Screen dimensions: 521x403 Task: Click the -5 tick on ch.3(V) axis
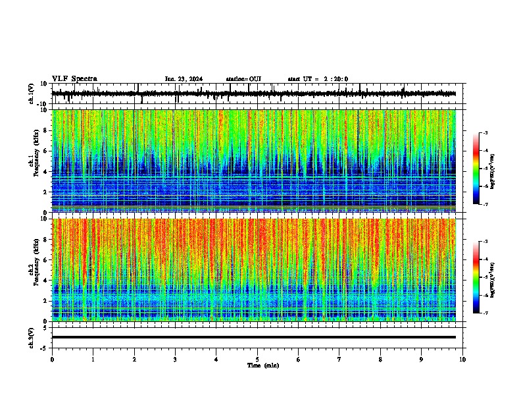44,348
